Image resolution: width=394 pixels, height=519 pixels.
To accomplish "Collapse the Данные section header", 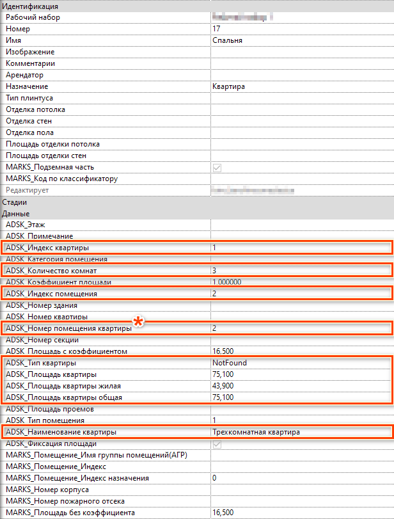I will [15, 213].
